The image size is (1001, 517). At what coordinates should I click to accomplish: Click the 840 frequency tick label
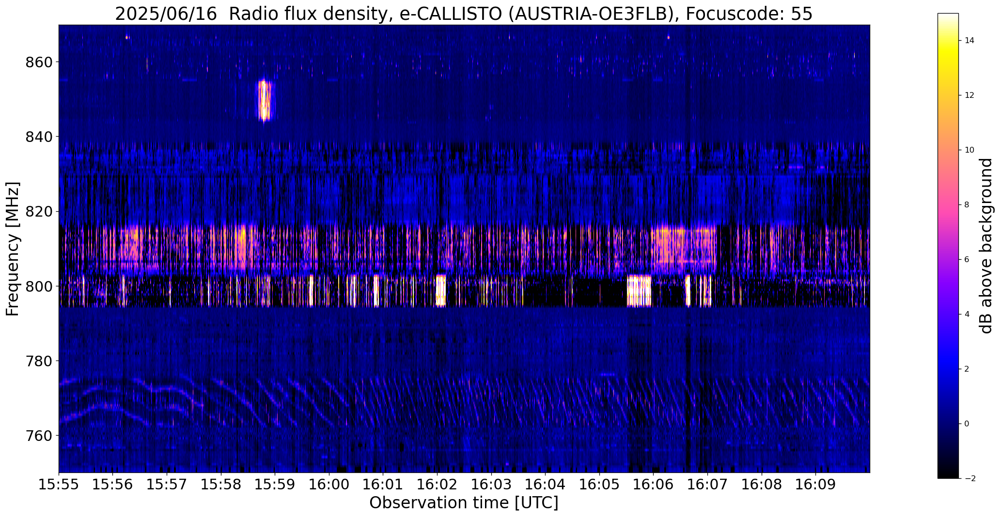[38, 137]
